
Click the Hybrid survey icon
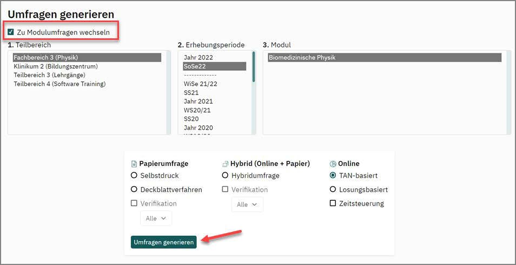(226, 164)
